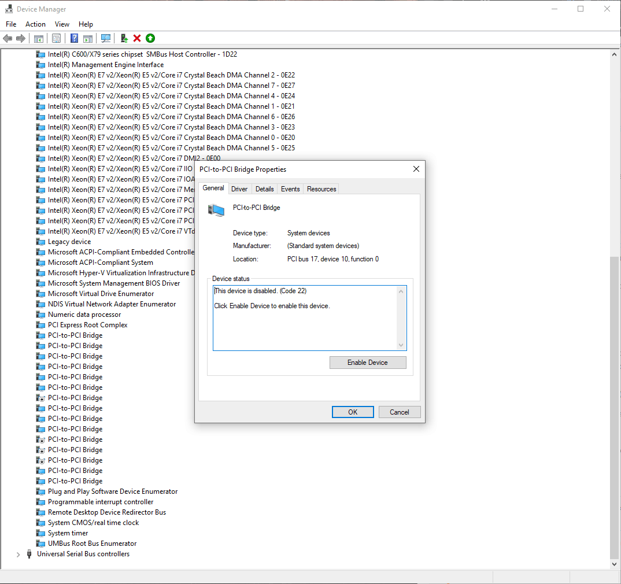This screenshot has height=584, width=621.
Task: Switch to the Resources tab
Action: pyautogui.click(x=321, y=189)
